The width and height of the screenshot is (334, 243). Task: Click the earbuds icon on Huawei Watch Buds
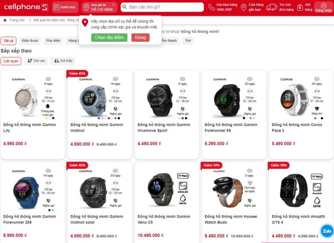[x=250, y=183]
